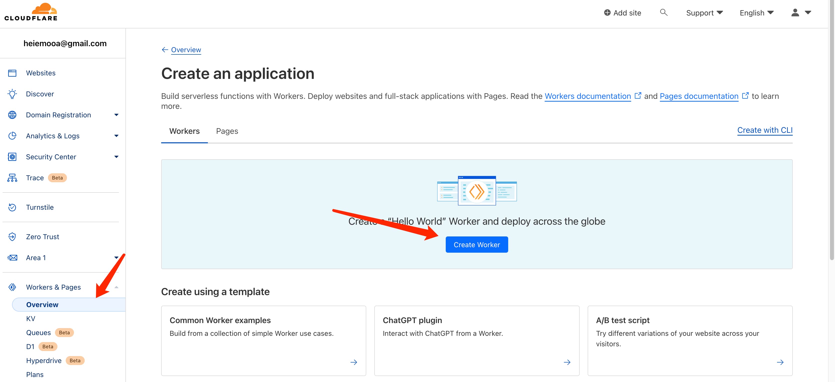Open the ChatGPT plugin template
The image size is (835, 382).
point(477,341)
